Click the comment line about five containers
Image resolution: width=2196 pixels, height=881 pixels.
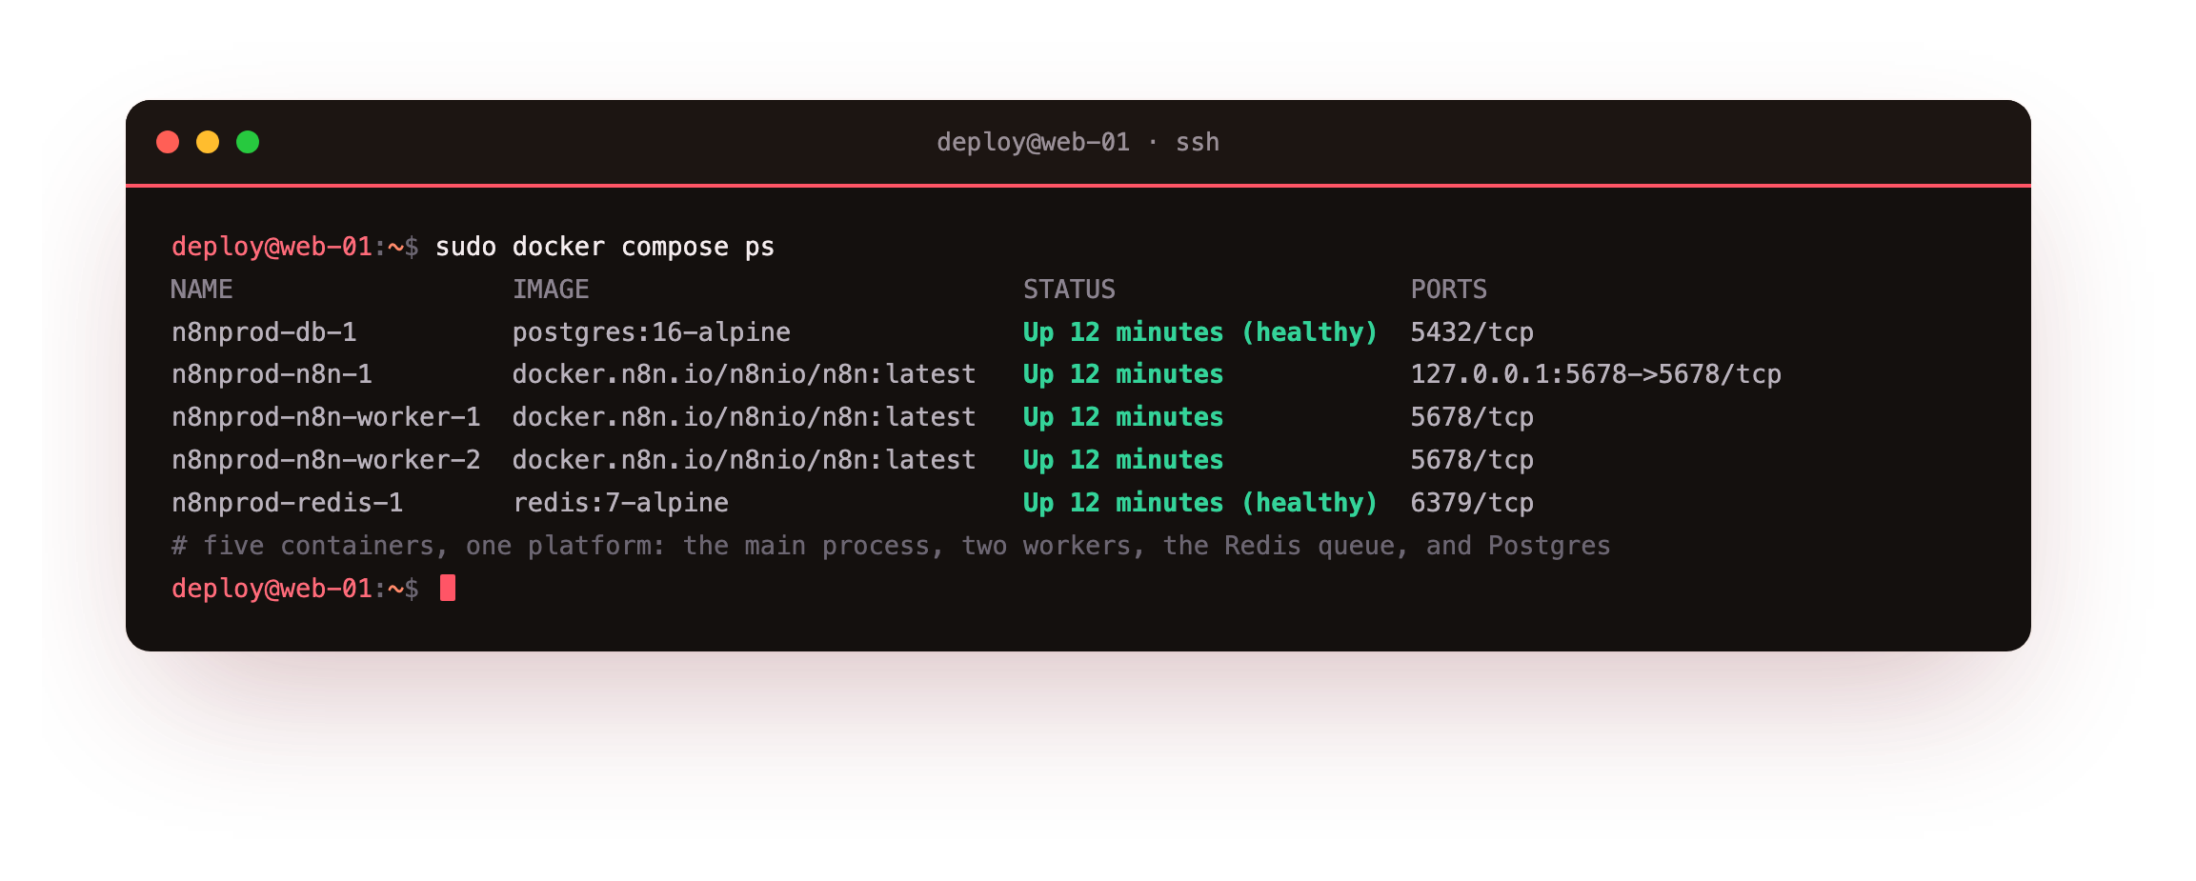(x=891, y=546)
